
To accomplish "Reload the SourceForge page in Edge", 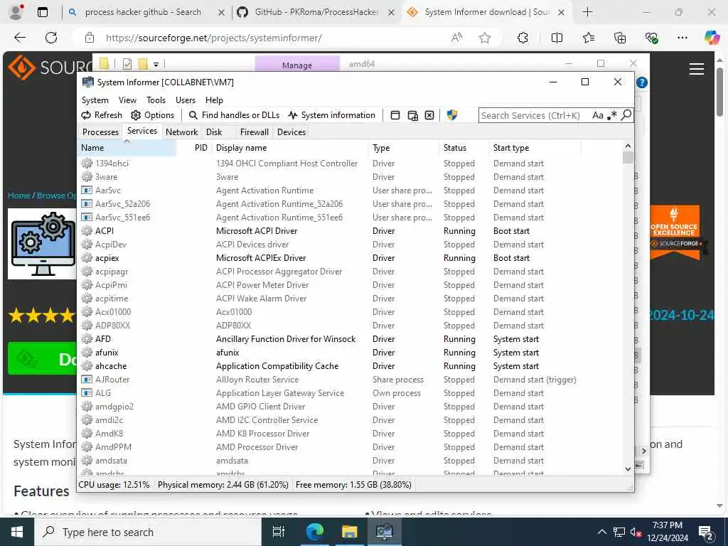I will click(x=51, y=38).
